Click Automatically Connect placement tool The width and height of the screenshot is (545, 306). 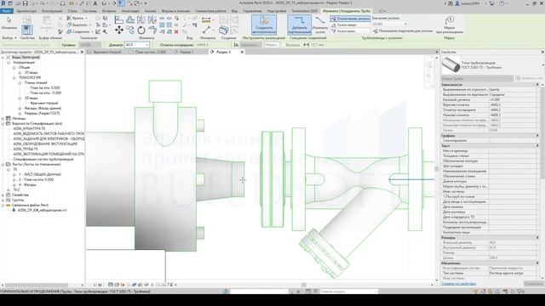tap(264, 25)
